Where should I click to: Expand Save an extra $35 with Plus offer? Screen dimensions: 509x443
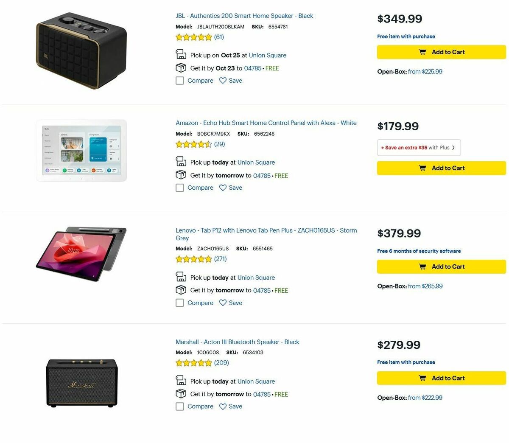419,147
